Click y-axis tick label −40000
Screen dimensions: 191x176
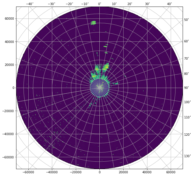[x=8, y=134]
